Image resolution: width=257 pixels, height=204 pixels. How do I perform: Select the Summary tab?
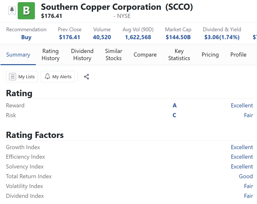(x=18, y=55)
